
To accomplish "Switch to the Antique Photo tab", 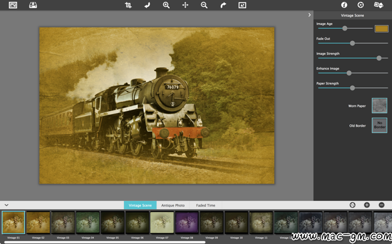I will 173,205.
